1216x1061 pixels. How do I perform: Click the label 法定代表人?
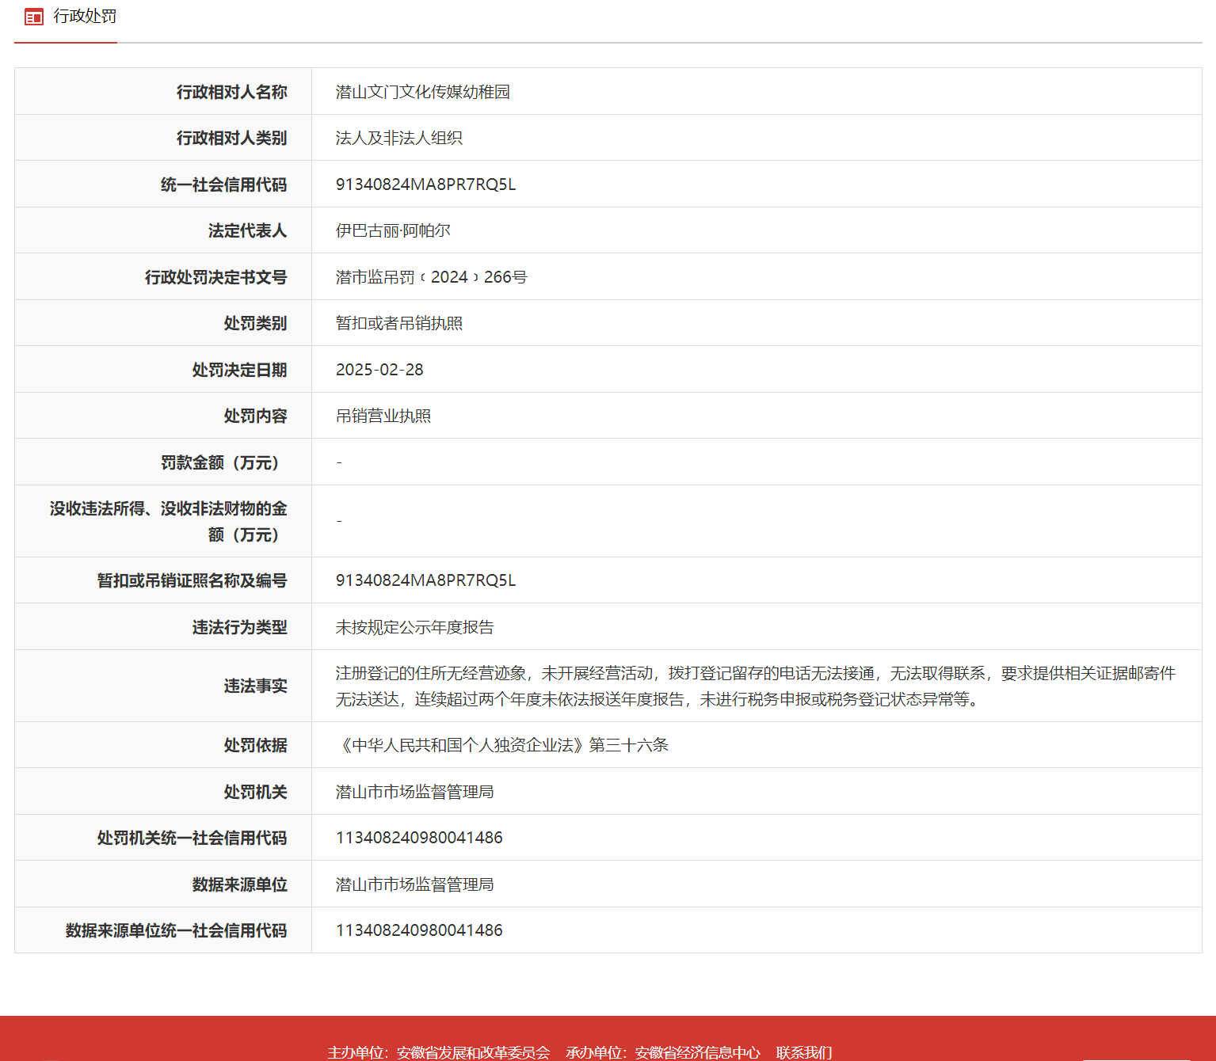pyautogui.click(x=248, y=230)
